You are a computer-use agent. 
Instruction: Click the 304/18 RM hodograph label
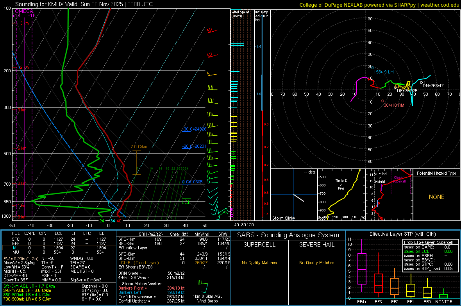(x=394, y=105)
